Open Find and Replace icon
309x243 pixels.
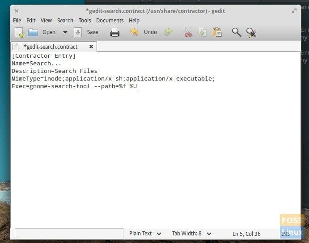click(251, 33)
